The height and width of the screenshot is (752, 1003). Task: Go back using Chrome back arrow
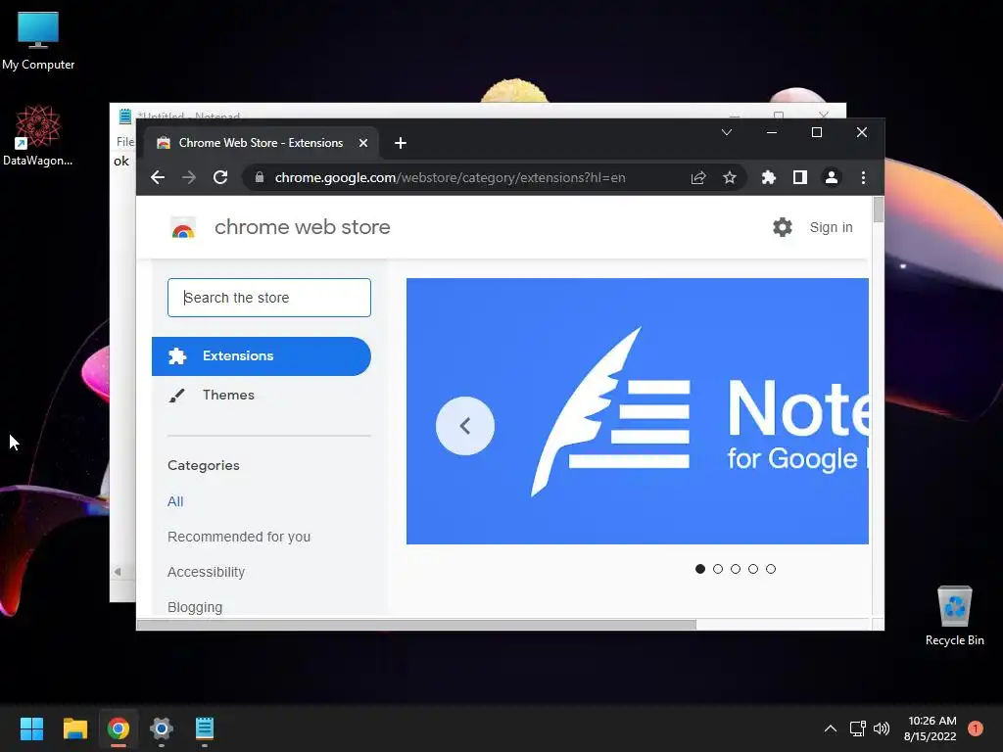(x=158, y=178)
